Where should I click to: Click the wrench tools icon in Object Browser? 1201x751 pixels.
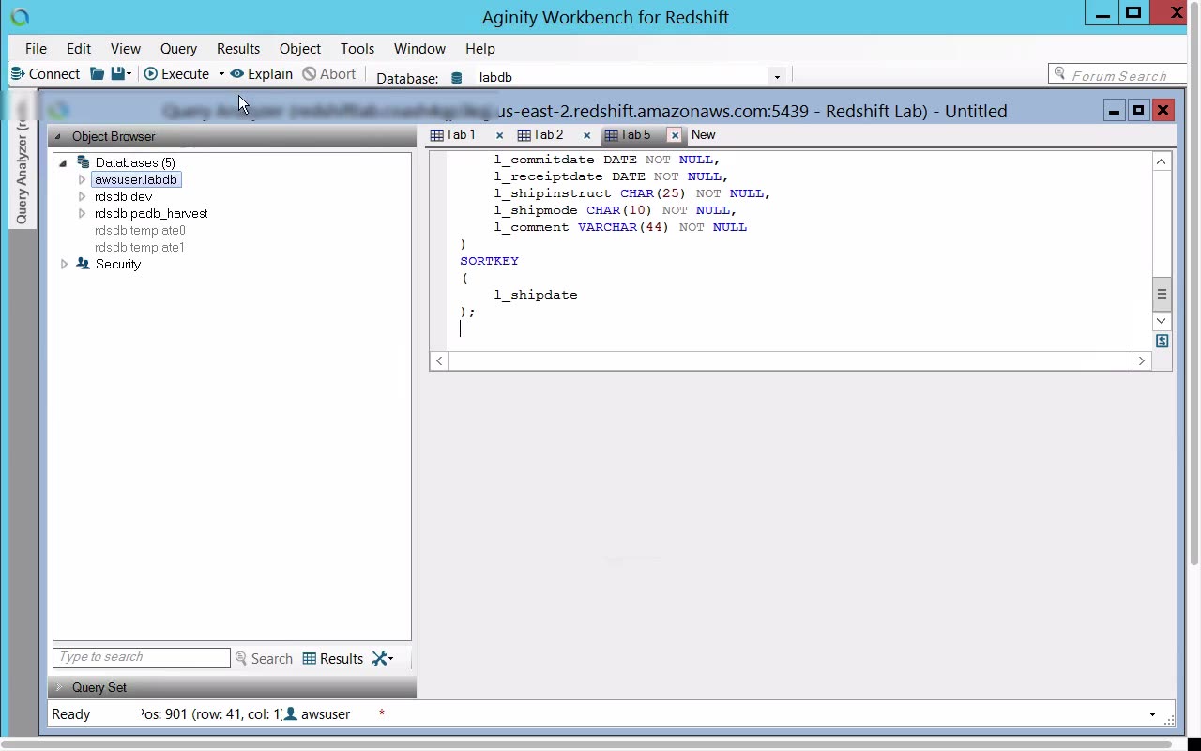(x=380, y=659)
